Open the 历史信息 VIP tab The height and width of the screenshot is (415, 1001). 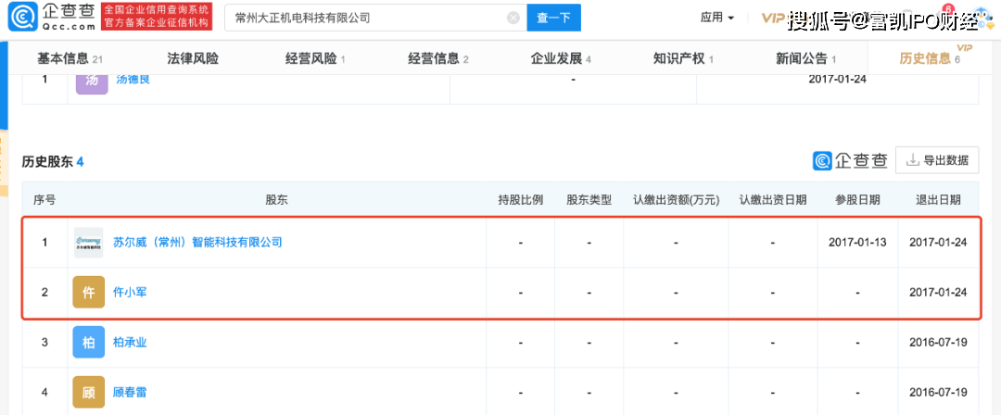[x=930, y=58]
